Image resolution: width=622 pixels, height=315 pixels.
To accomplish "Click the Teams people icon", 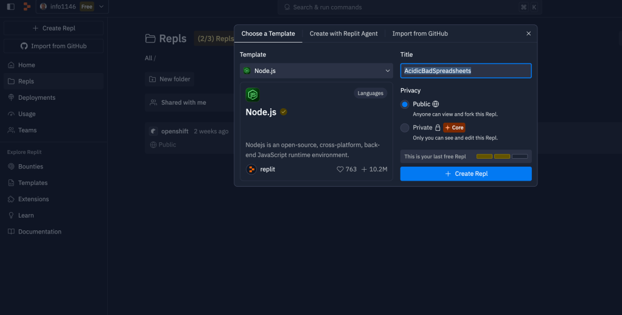I will [x=11, y=130].
